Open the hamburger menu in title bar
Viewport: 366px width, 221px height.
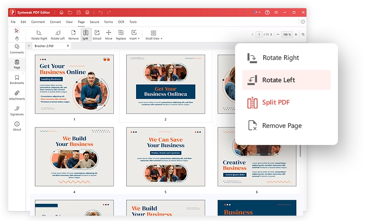(276, 12)
